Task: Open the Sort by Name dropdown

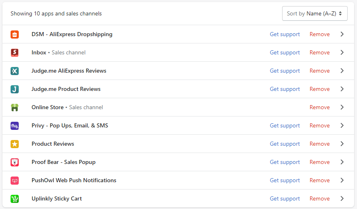Action: point(314,13)
